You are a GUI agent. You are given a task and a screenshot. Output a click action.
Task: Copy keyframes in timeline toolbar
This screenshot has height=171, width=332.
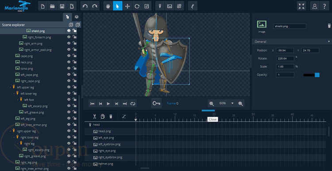(x=103, y=117)
